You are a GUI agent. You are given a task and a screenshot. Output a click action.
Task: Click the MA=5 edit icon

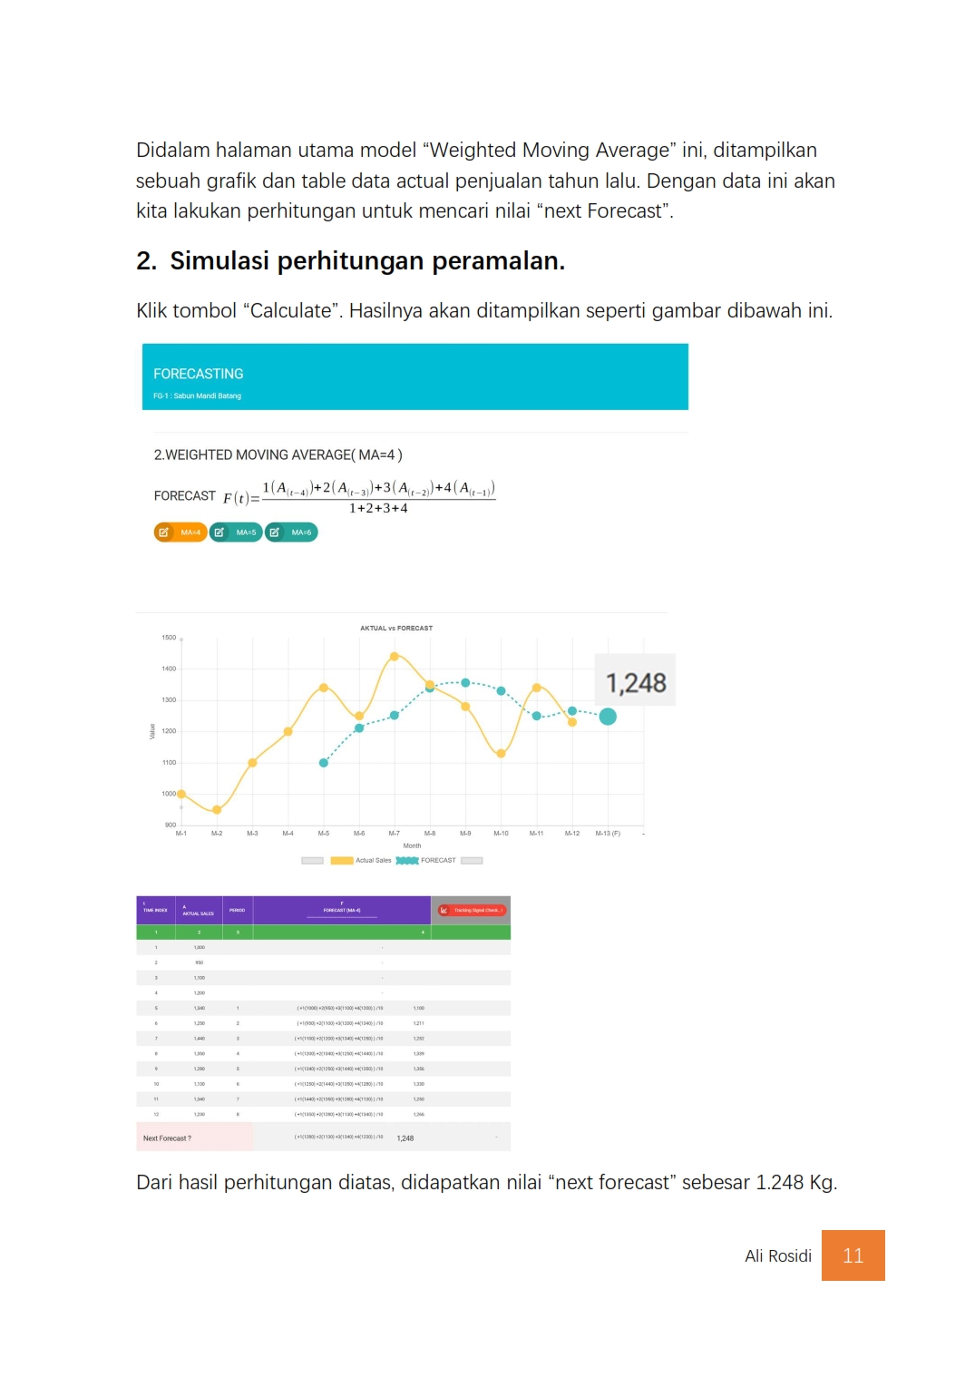click(219, 532)
